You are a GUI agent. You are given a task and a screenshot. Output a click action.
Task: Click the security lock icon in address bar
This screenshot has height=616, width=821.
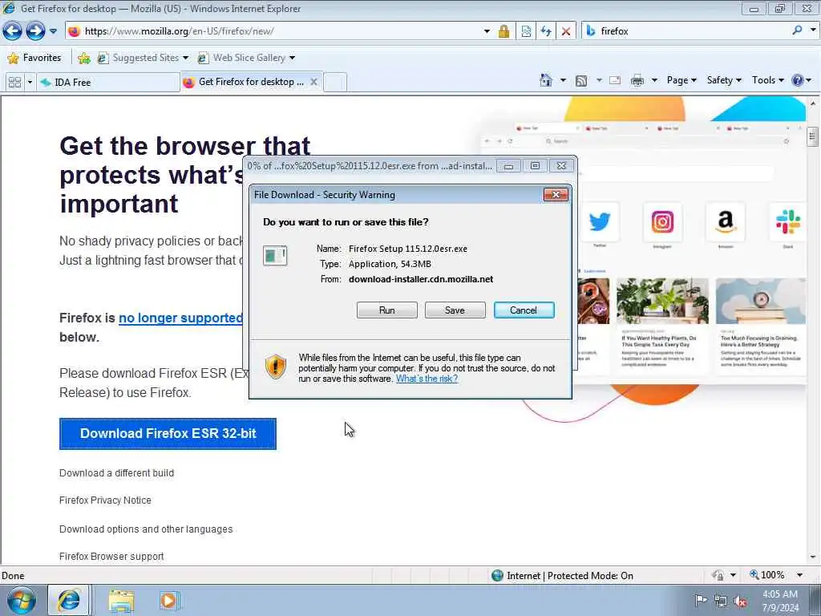[504, 31]
